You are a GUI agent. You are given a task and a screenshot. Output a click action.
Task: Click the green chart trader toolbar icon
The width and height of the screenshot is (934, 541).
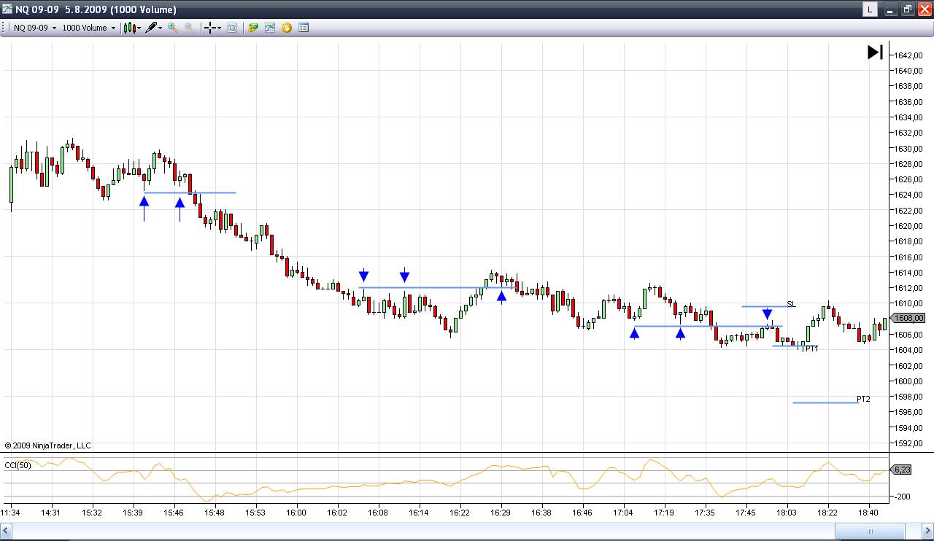pos(253,28)
